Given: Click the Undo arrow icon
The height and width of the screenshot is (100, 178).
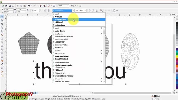Looking at the screenshot, I should (x=29, y=6).
